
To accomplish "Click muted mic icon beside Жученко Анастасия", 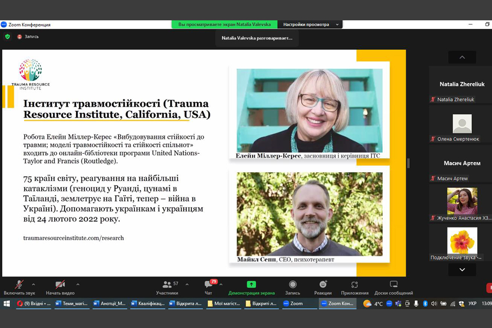I will coord(433,218).
